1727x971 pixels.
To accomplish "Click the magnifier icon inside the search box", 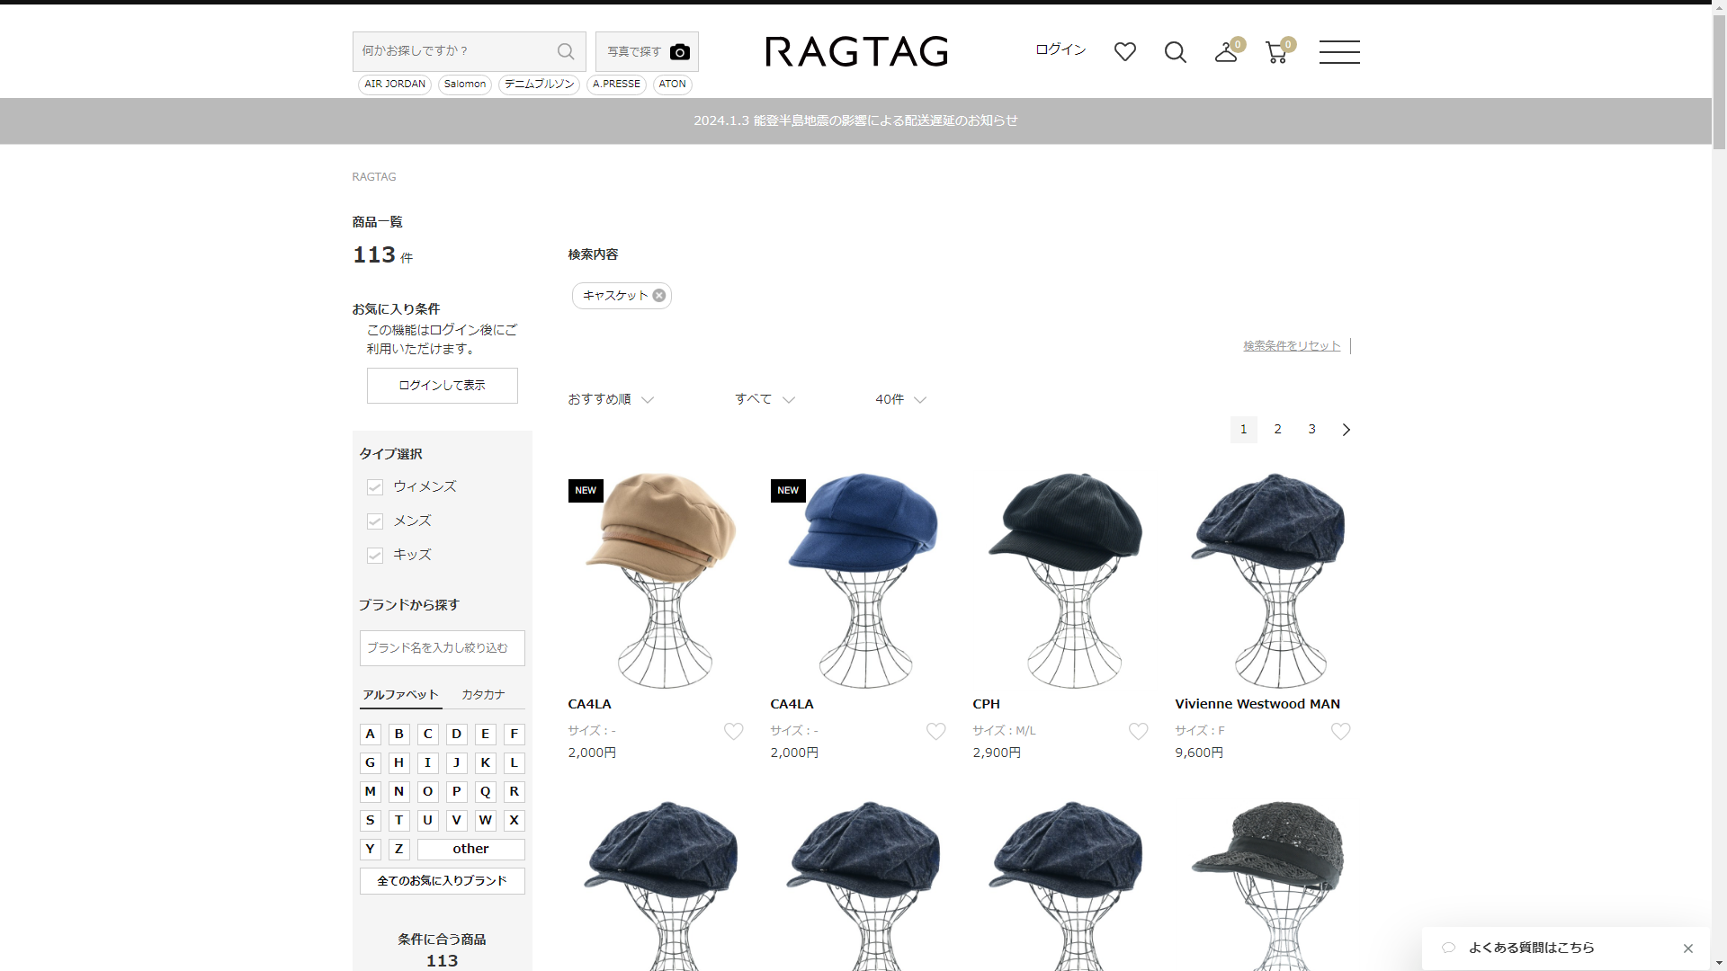I will 566,51.
